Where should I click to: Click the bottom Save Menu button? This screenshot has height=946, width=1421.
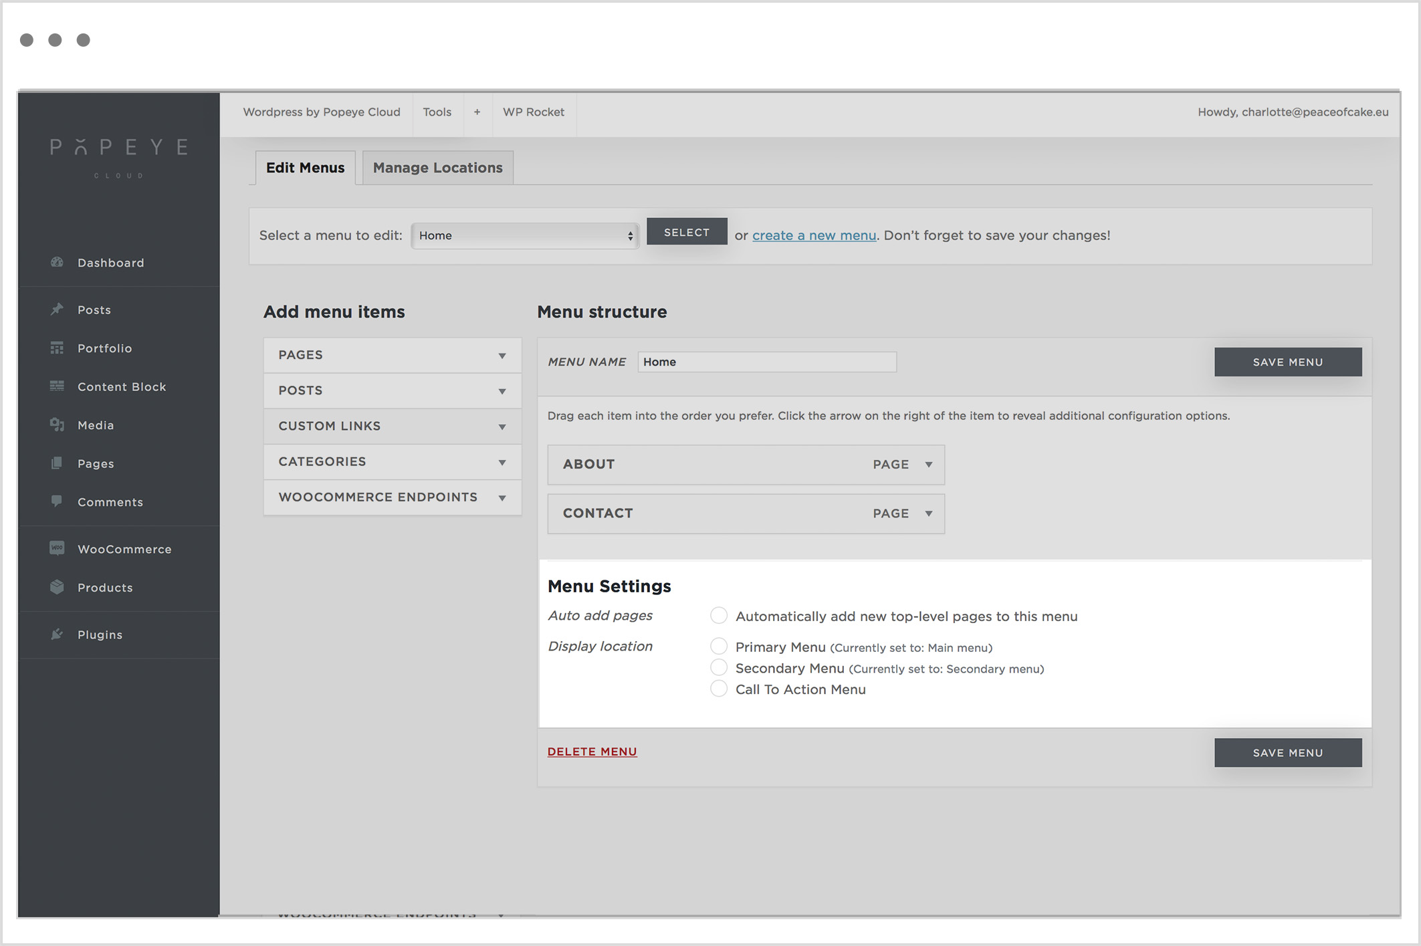tap(1288, 753)
